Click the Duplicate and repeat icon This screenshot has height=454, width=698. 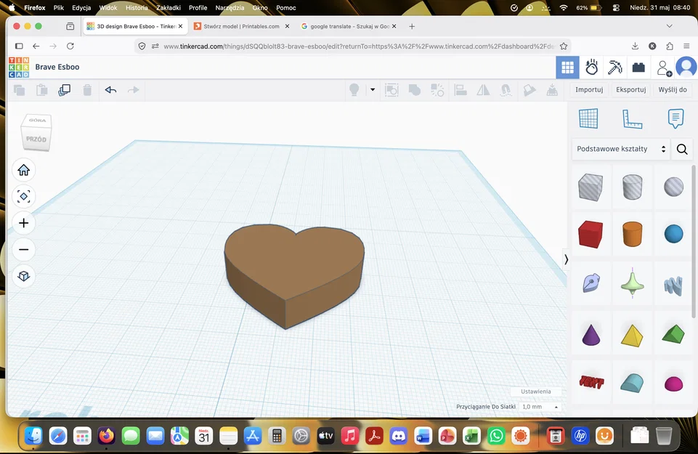(64, 90)
